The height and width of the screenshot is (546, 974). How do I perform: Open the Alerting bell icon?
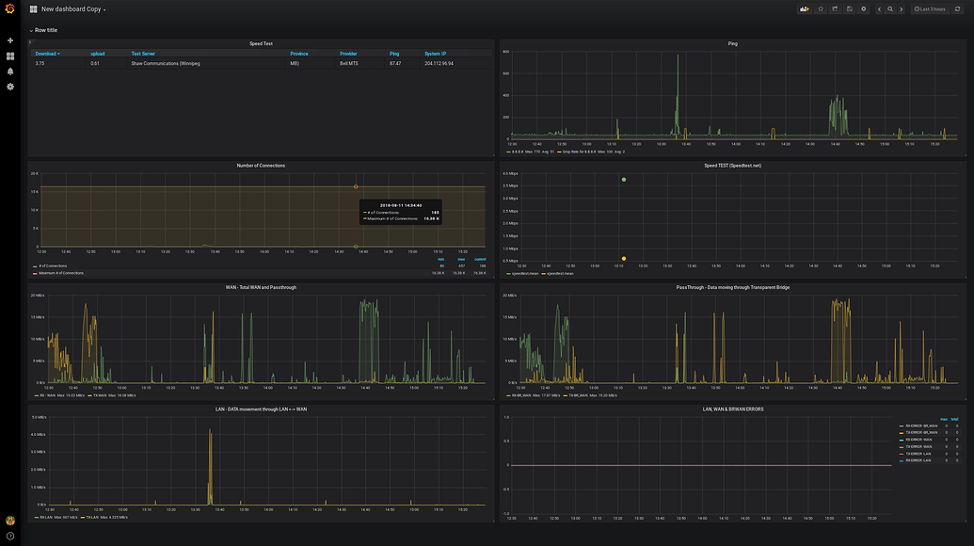[10, 72]
